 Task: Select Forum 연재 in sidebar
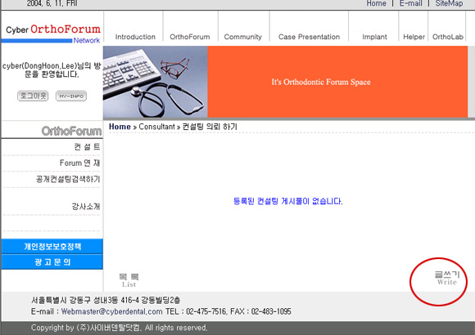[79, 163]
